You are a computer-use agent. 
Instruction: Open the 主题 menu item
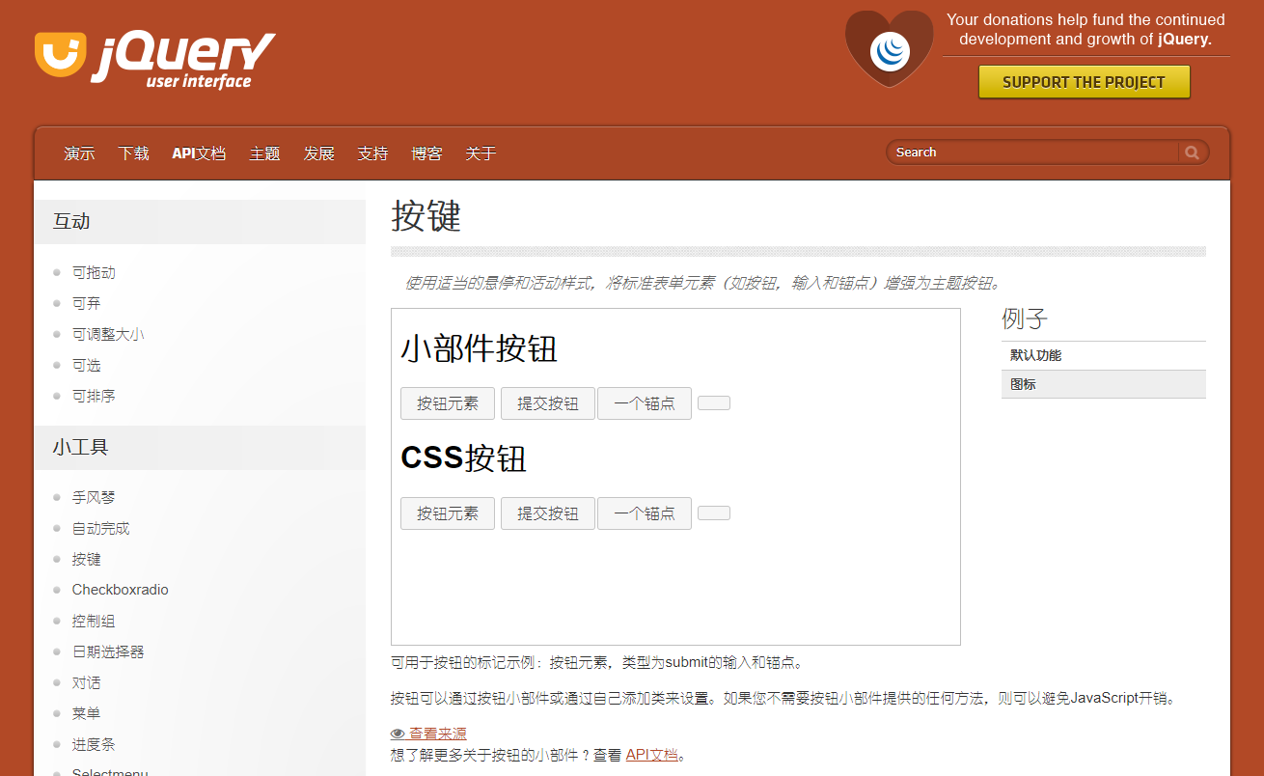264,153
